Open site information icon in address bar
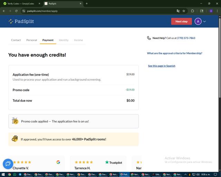 (24, 11)
